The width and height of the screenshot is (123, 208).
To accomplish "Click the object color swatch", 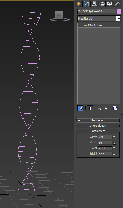I will (119, 11).
